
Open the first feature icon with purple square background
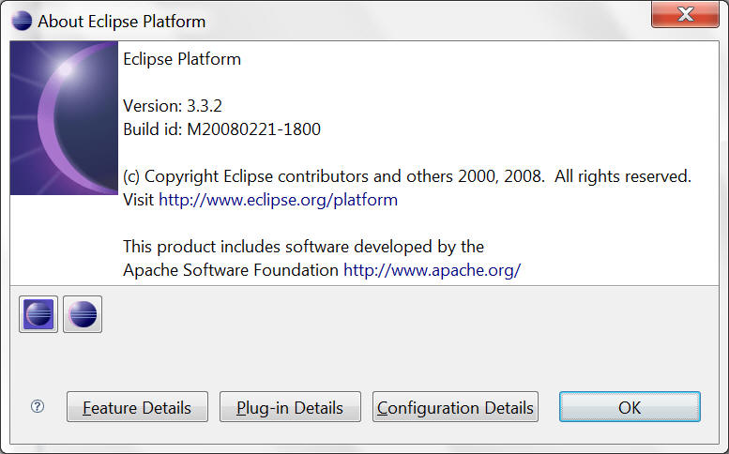[x=38, y=314]
